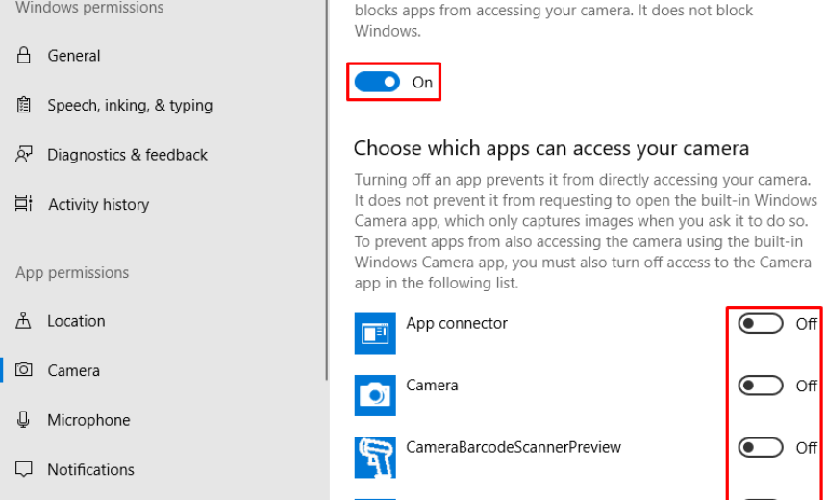Click the Speech, inking, & typing clipboard icon
Image resolution: width=827 pixels, height=500 pixels.
tap(24, 105)
